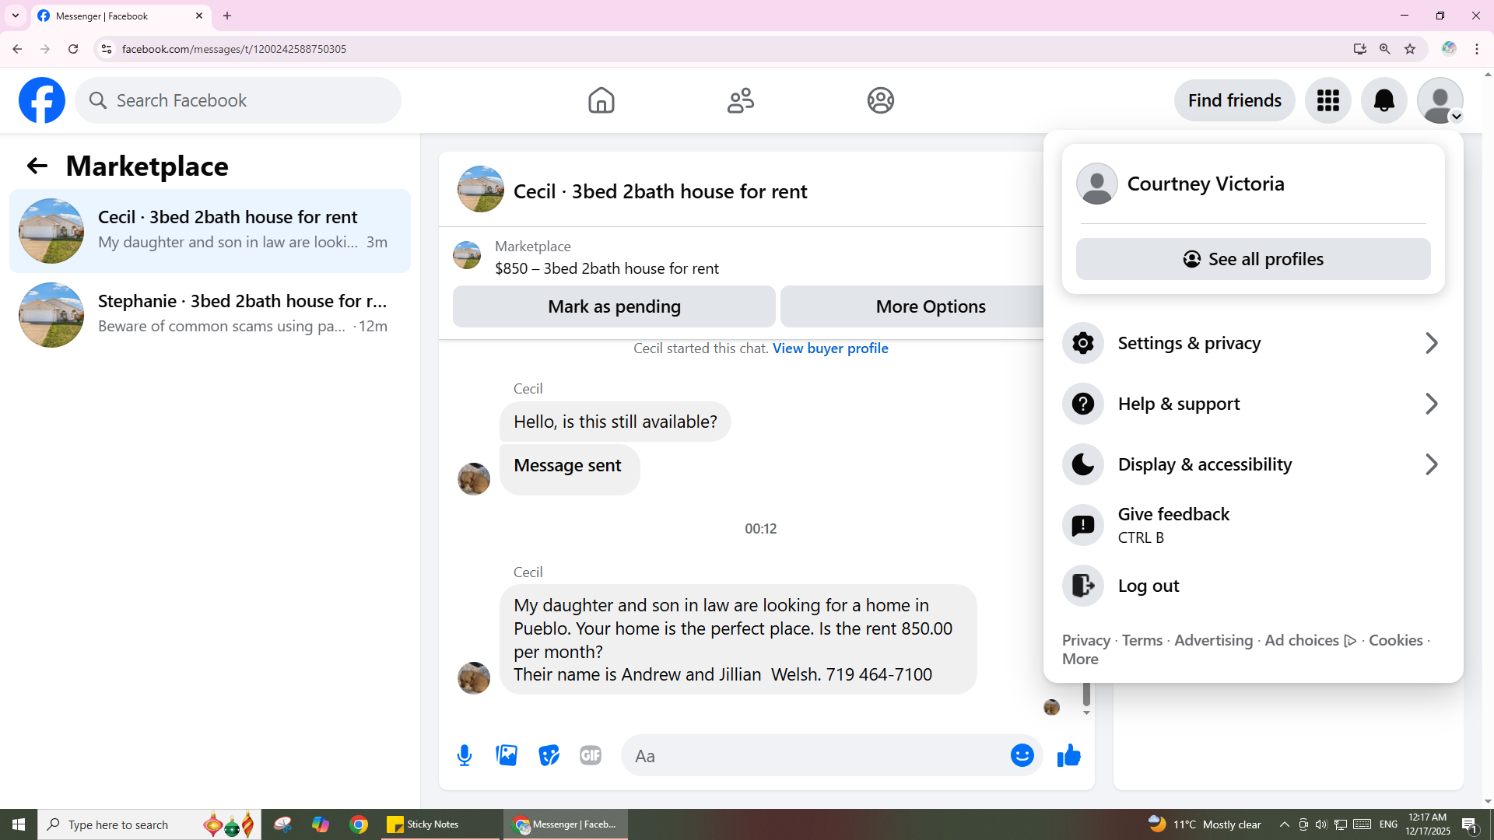Image resolution: width=1494 pixels, height=840 pixels.
Task: Open the notifications bell
Action: click(x=1384, y=100)
